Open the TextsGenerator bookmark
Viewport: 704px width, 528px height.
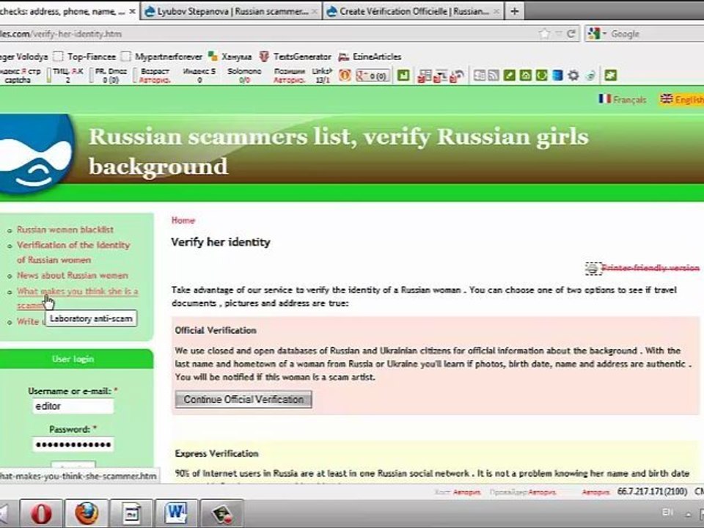[296, 56]
